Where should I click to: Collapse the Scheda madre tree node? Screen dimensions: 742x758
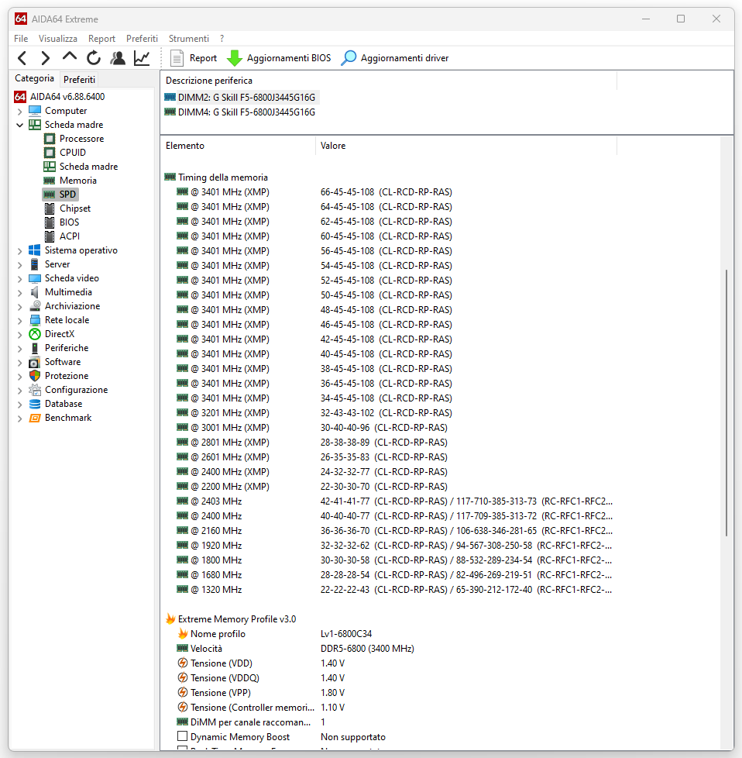tap(20, 126)
